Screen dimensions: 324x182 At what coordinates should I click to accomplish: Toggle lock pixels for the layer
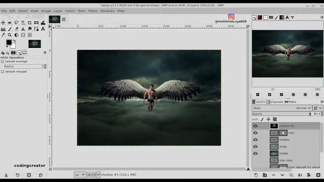coord(262,119)
